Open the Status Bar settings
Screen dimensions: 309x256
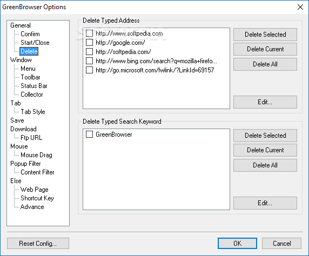click(x=34, y=86)
